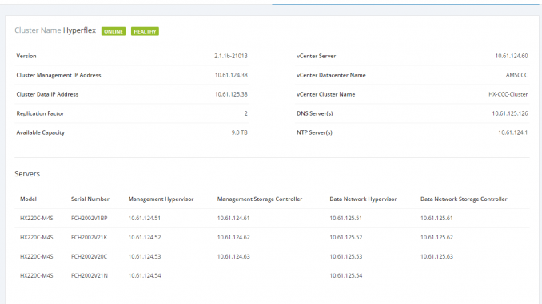The height and width of the screenshot is (304, 542).
Task: Select vCenter Server IP 10.61.124.60
Action: click(512, 56)
